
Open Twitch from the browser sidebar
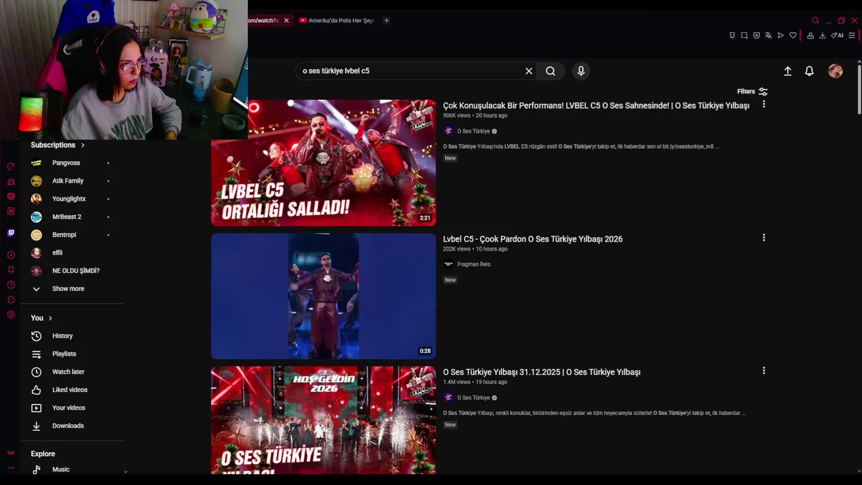11,232
